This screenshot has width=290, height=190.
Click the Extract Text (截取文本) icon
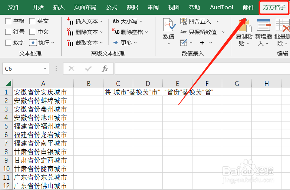coord(70,43)
